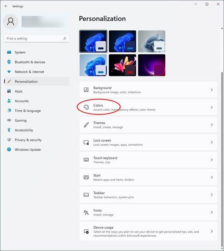Click the Windows Update sidebar icon
The height and width of the screenshot is (251, 224).
[x=9, y=149]
